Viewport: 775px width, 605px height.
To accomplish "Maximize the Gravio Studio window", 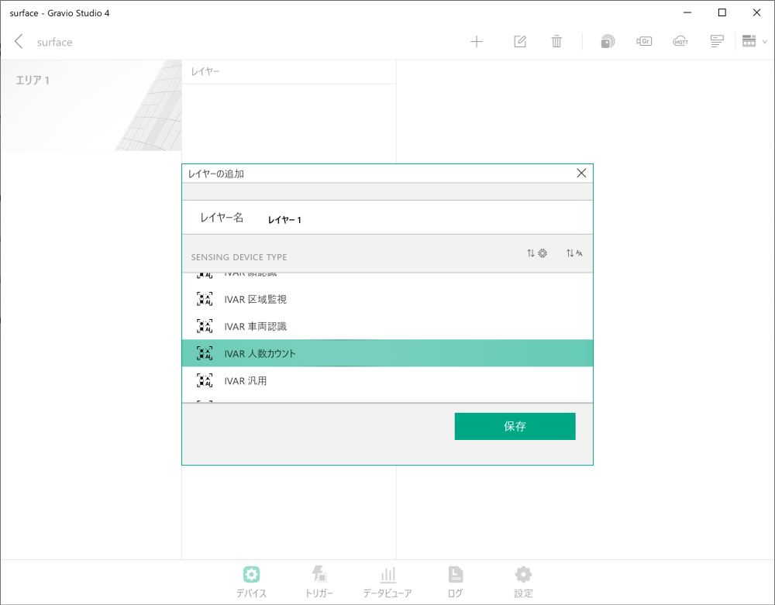I will [722, 13].
